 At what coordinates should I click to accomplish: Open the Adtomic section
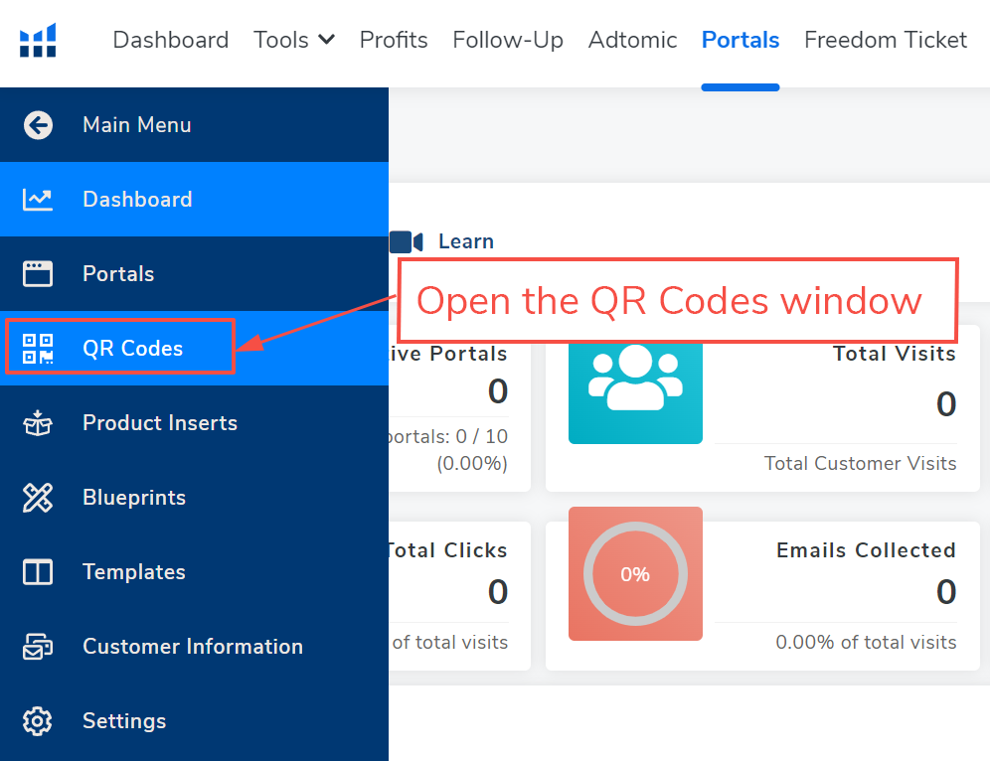pyautogui.click(x=632, y=40)
